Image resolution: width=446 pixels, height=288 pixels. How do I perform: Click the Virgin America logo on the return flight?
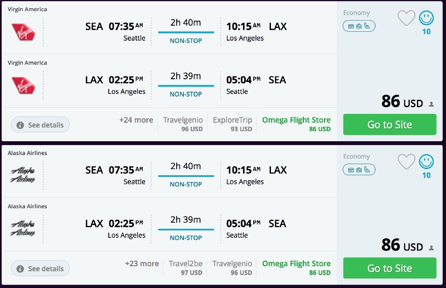click(23, 85)
